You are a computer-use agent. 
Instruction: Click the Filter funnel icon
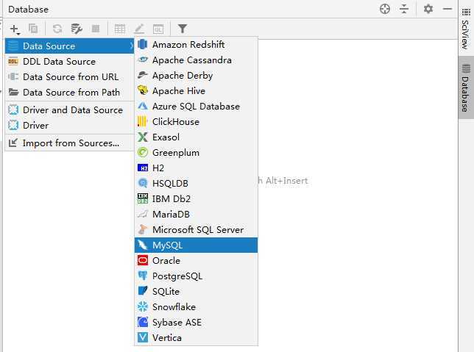click(183, 29)
